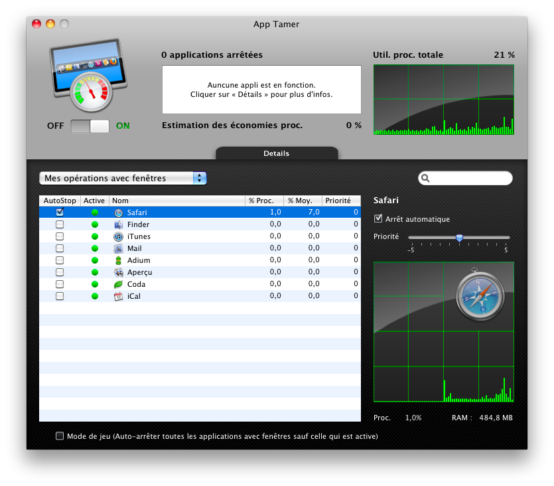Click the Coda leaf icon in the list
554x486 pixels.
[118, 285]
